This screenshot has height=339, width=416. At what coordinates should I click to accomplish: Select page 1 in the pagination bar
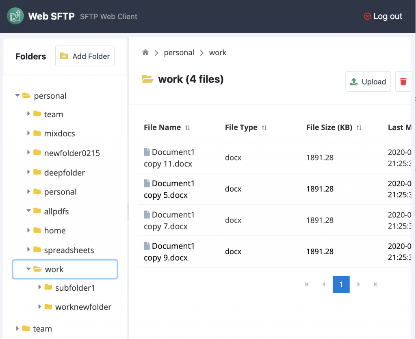point(341,284)
